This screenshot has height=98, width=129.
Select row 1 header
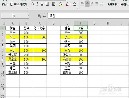[3, 28]
